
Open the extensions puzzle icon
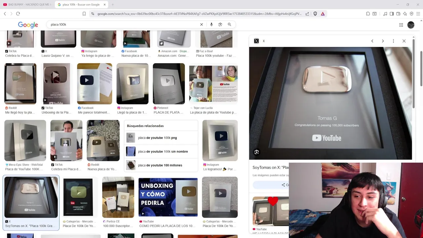pos(368,14)
